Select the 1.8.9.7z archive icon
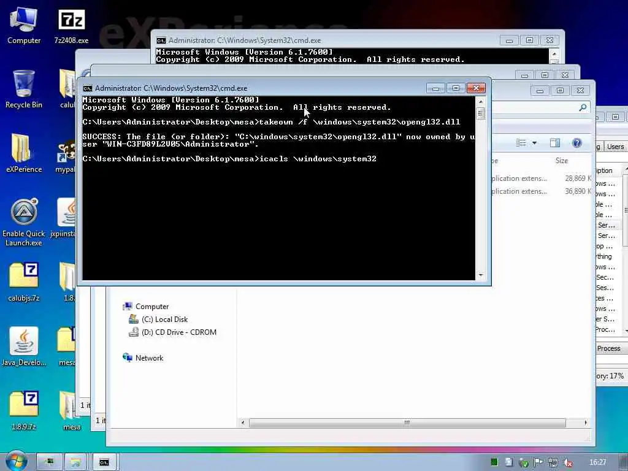The image size is (628, 471). point(24,411)
